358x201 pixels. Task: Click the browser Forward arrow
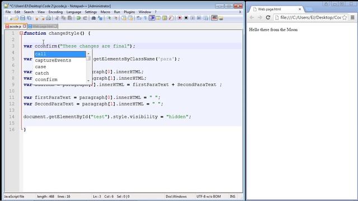(x=260, y=17)
